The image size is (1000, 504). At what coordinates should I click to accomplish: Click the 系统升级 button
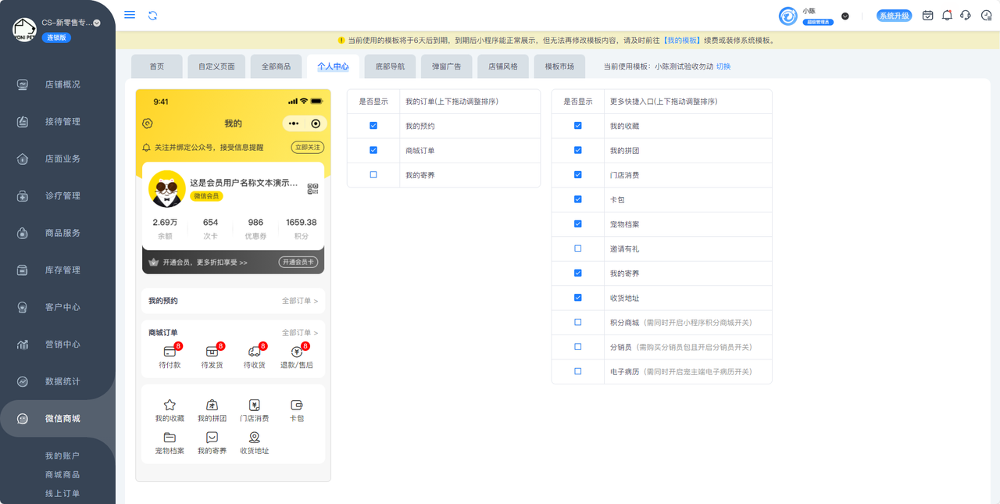[x=895, y=16]
